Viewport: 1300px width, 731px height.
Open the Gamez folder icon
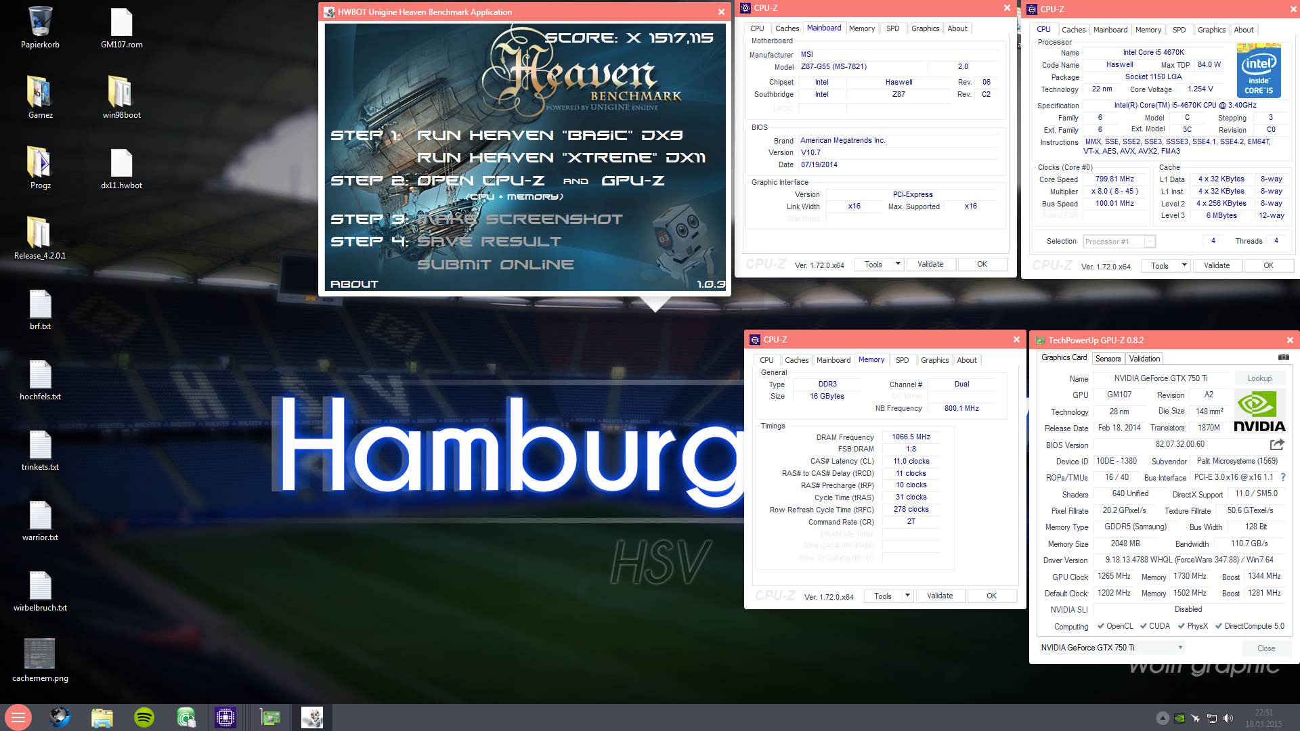(41, 97)
